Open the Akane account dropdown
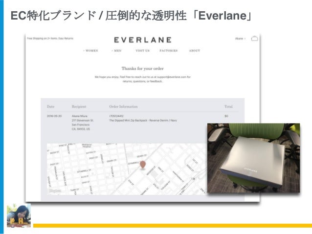 [x=240, y=39]
